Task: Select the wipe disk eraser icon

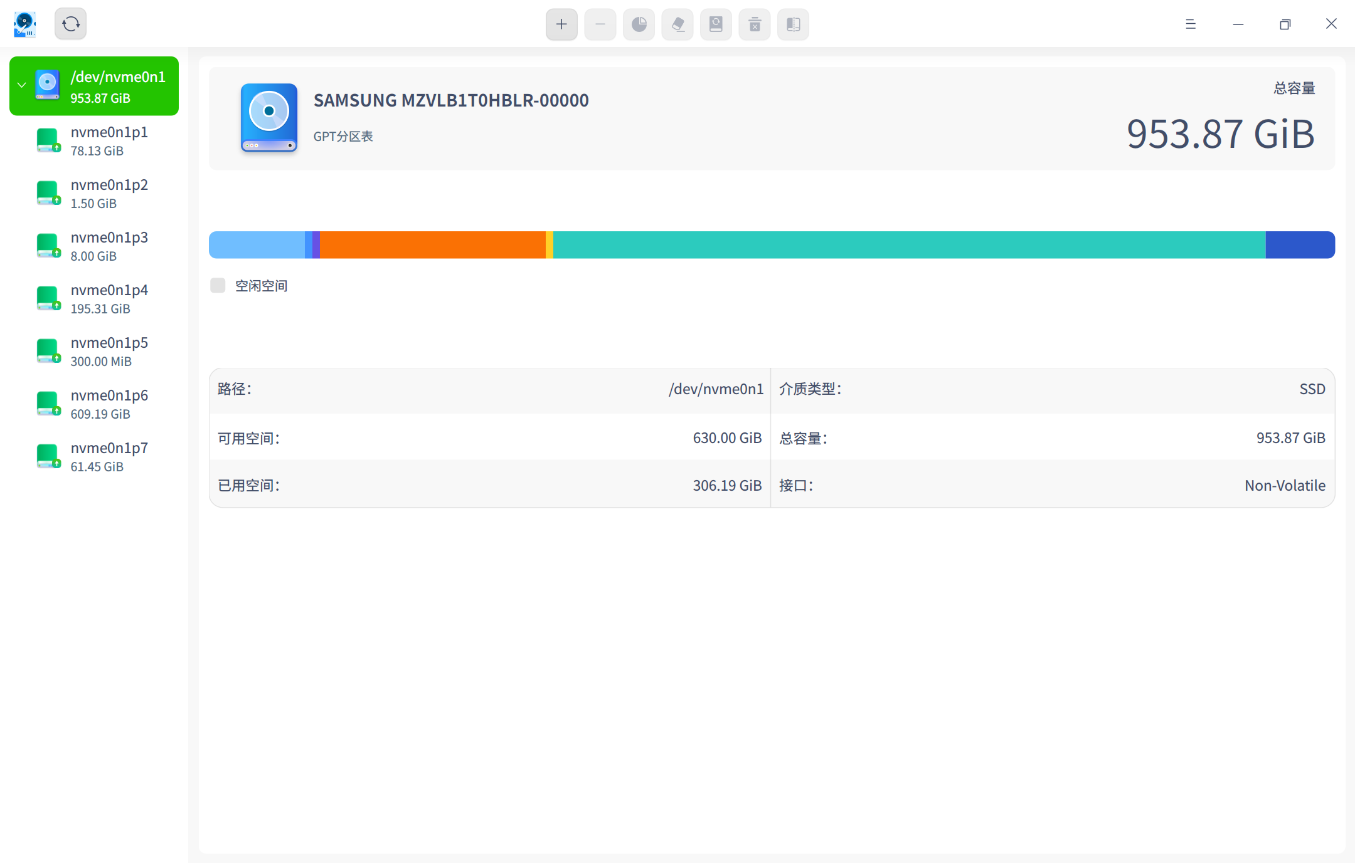Action: [677, 24]
